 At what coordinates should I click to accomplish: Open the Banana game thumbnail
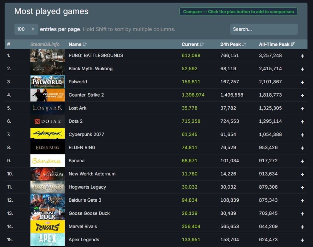pos(47,161)
